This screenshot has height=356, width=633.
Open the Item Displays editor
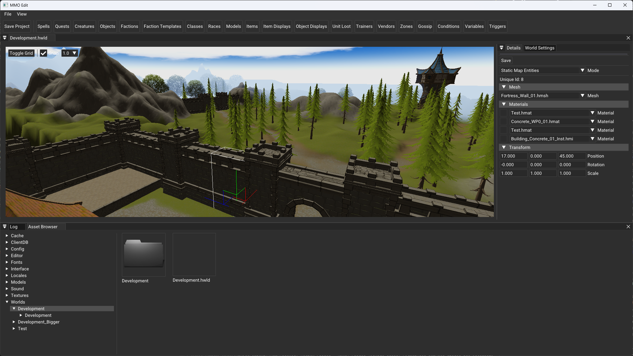pos(277,26)
